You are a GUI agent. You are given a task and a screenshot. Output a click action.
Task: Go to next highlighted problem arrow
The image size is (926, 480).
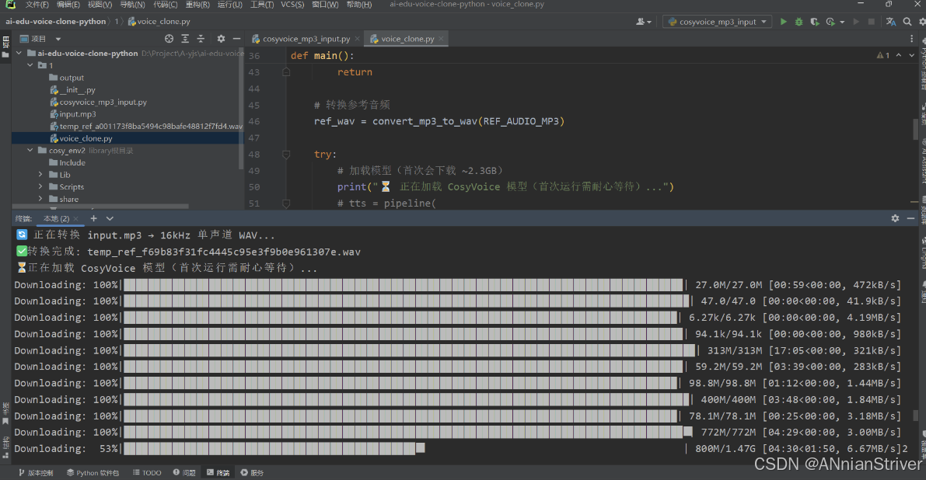coord(911,55)
